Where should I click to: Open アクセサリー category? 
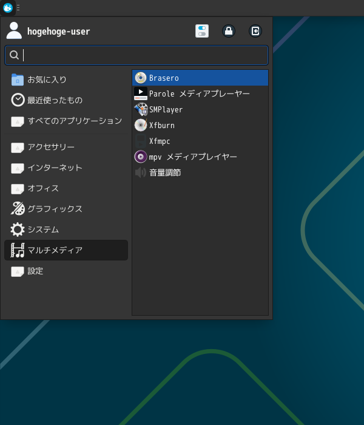tap(66, 147)
